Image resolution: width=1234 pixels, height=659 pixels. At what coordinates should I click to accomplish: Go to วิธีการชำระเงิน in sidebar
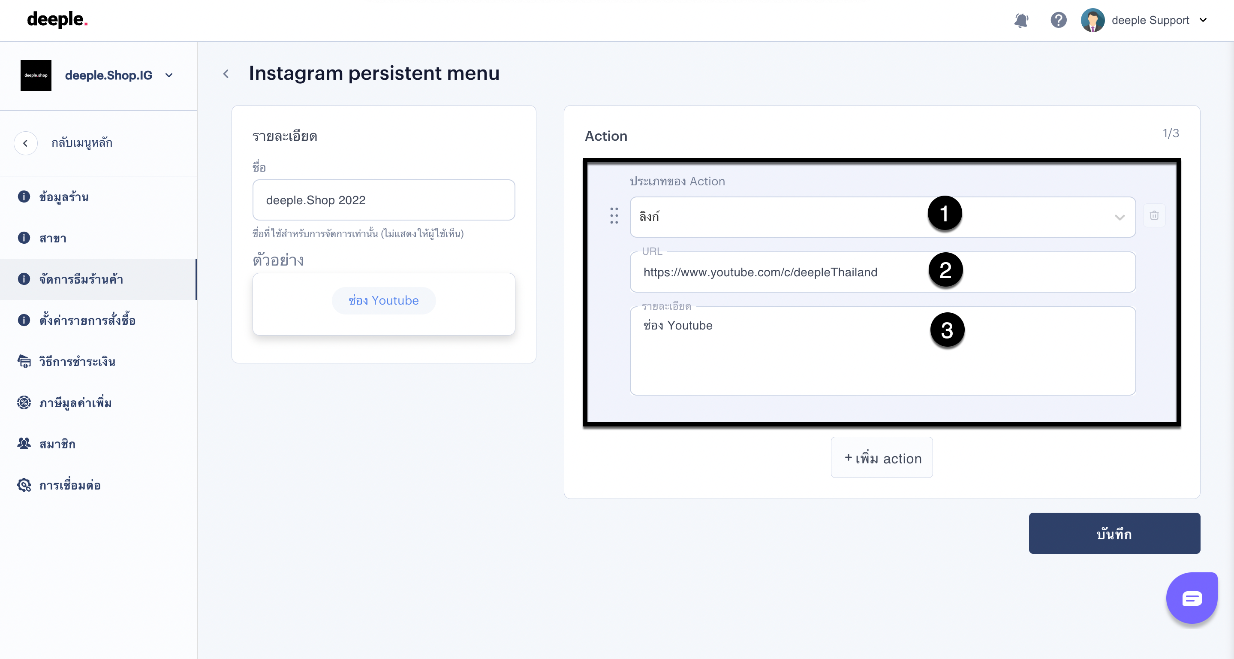77,361
